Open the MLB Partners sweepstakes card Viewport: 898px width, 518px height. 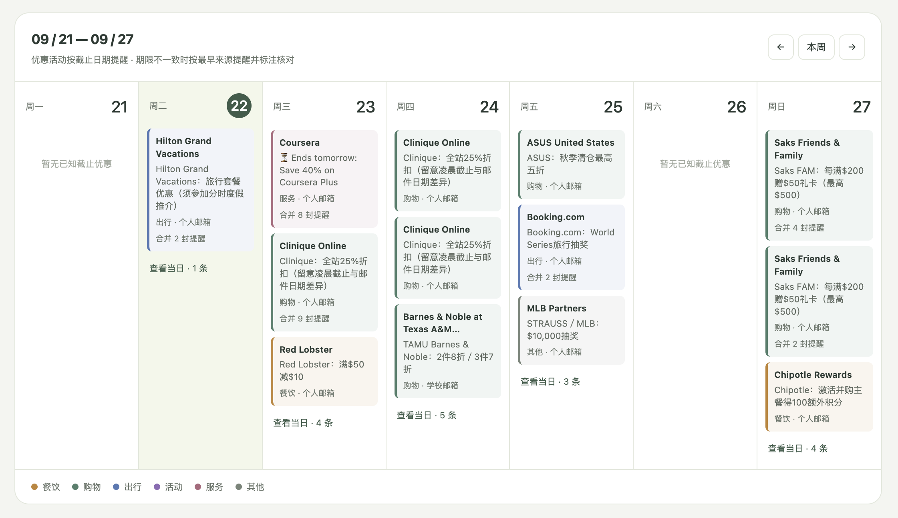[571, 330]
